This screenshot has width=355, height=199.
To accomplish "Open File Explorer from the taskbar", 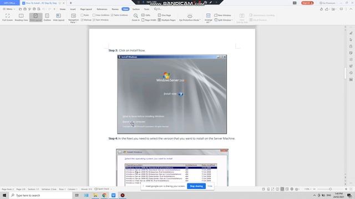I will click(95, 195).
